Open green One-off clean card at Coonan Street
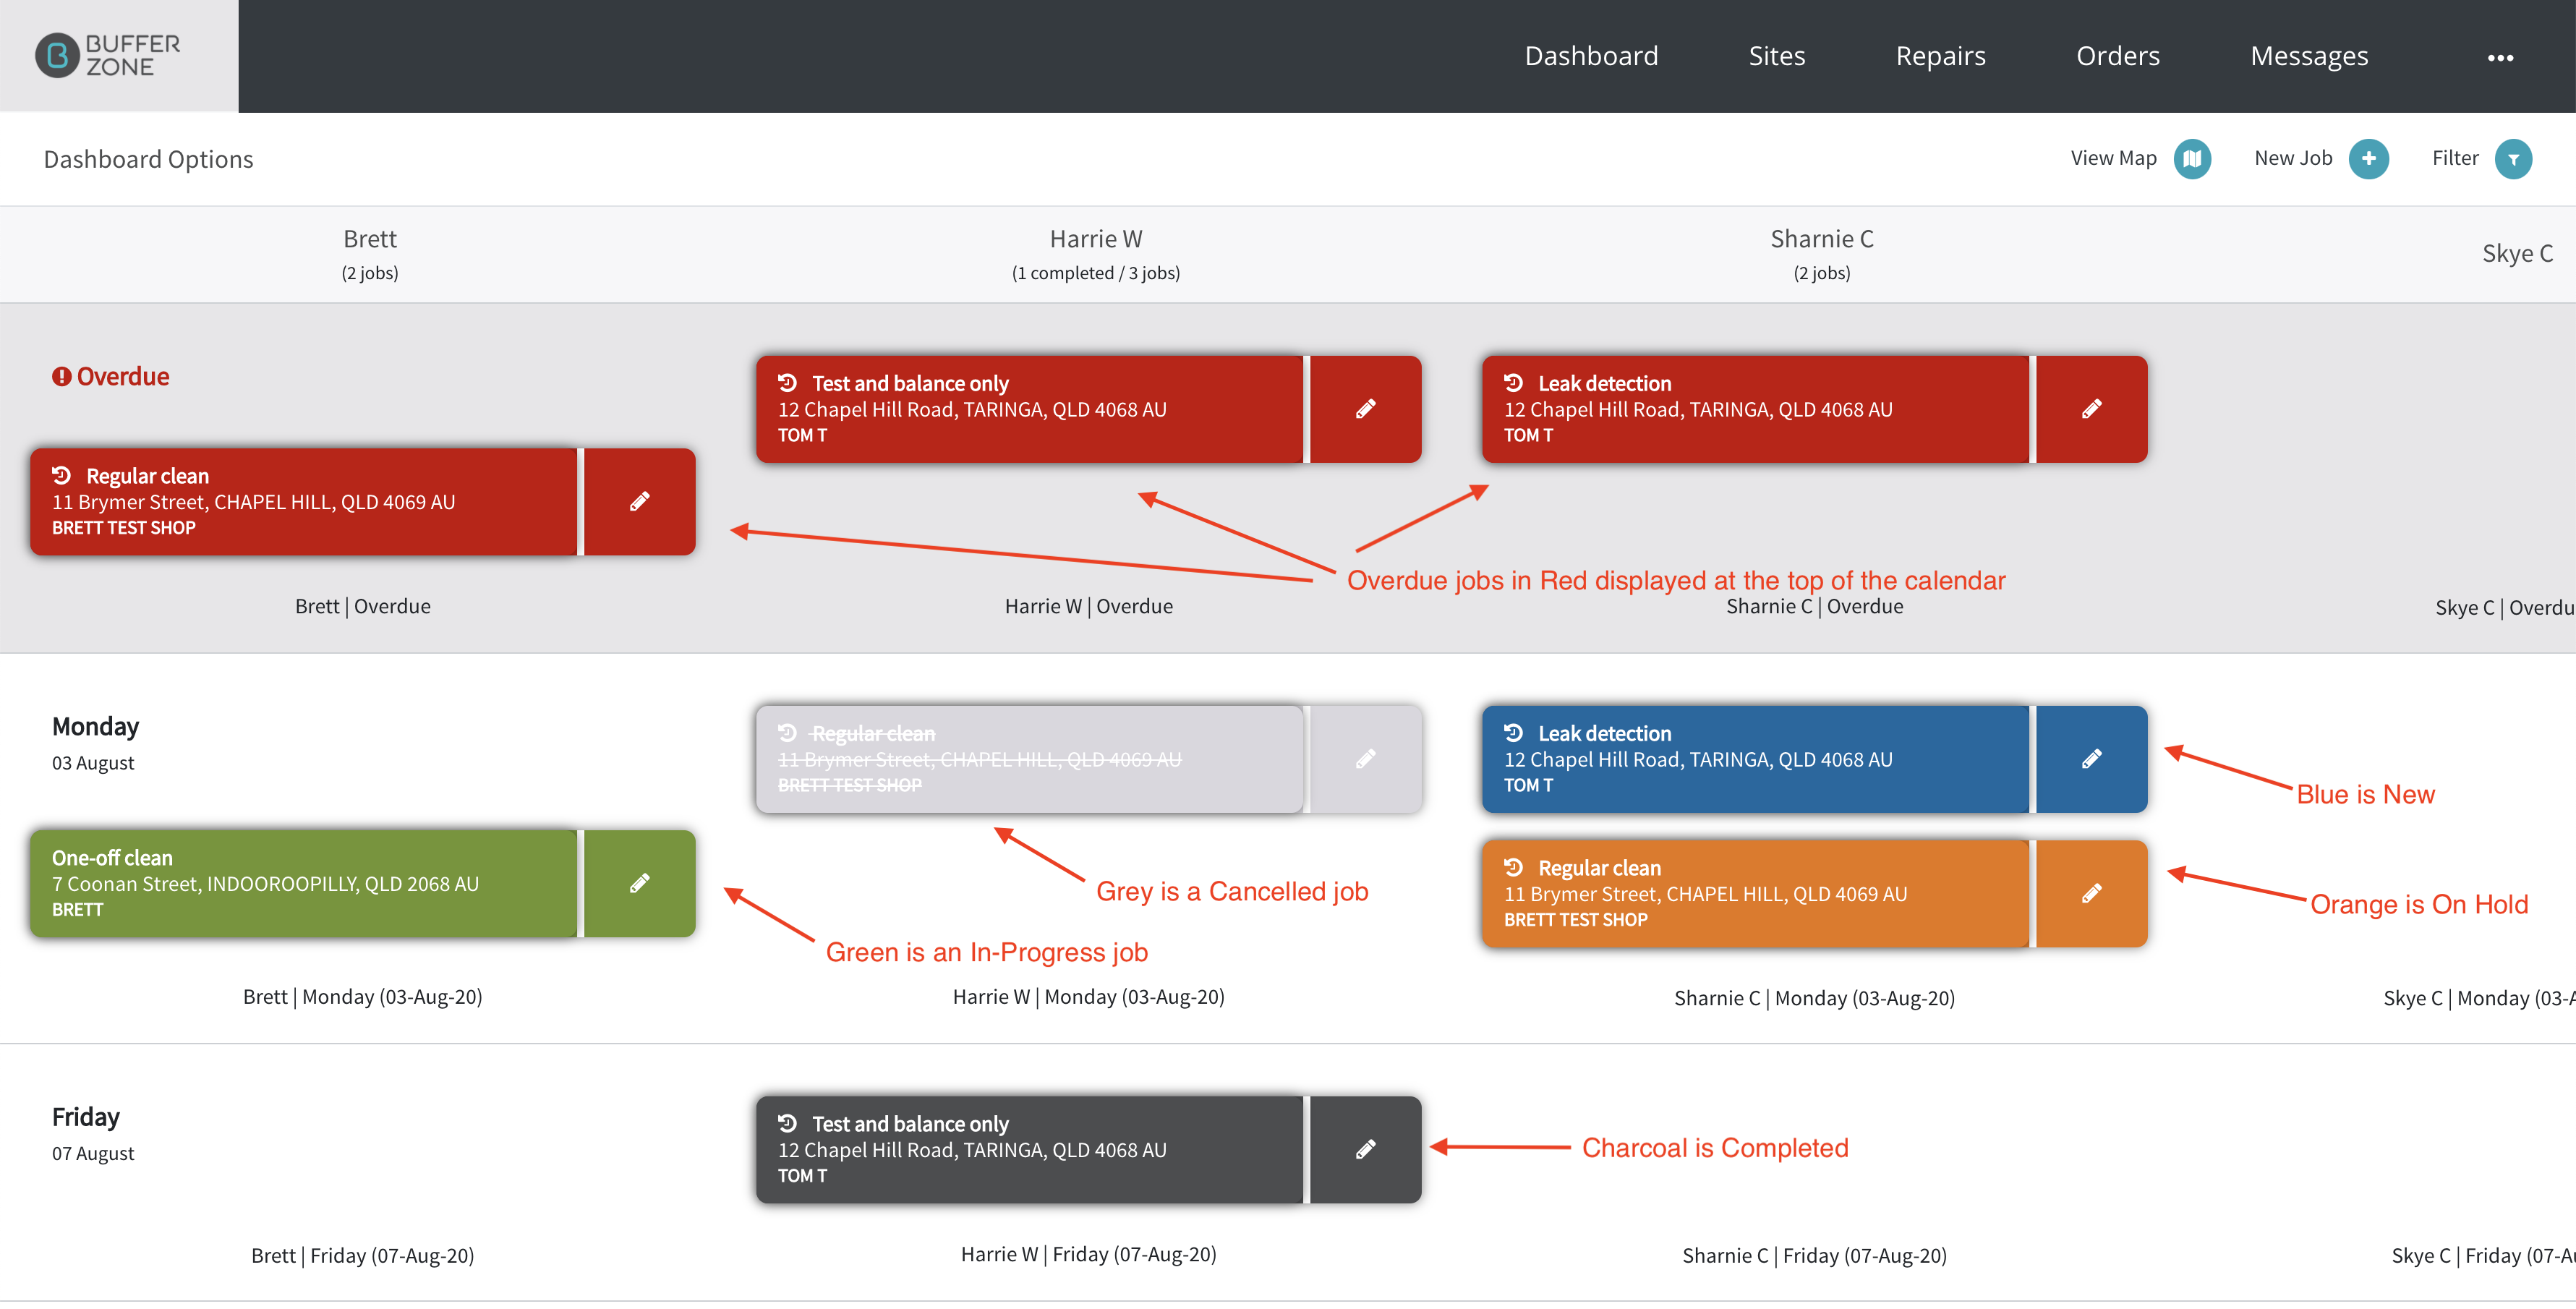 [303, 884]
